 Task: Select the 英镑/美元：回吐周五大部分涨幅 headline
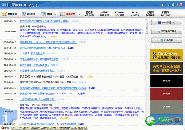(36, 105)
